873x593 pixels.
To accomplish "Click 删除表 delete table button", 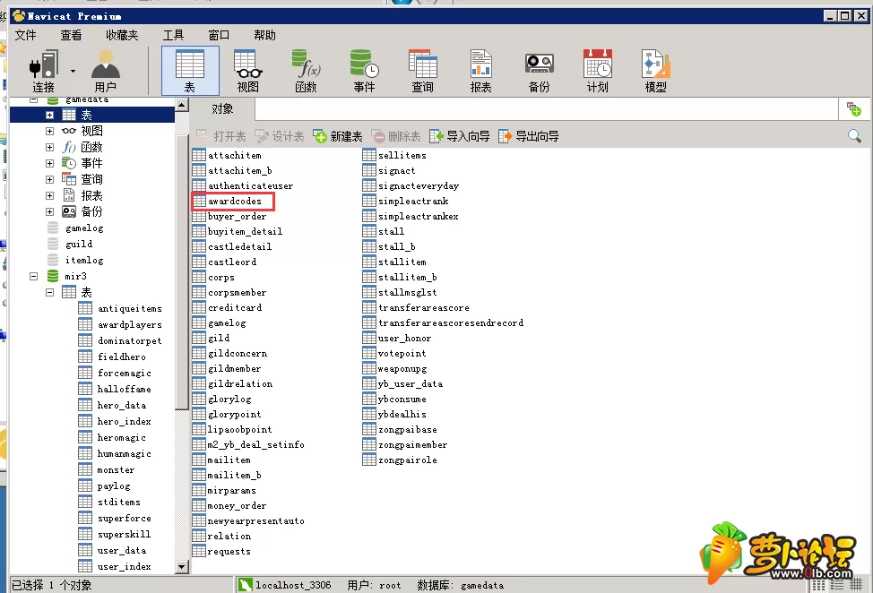I will click(396, 136).
